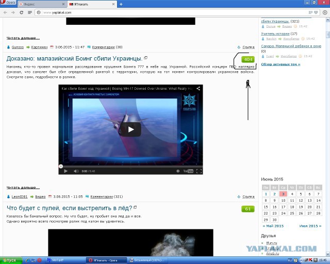
Task: Go to previous month Май 2015
Action: pyautogui.click(x=273, y=226)
